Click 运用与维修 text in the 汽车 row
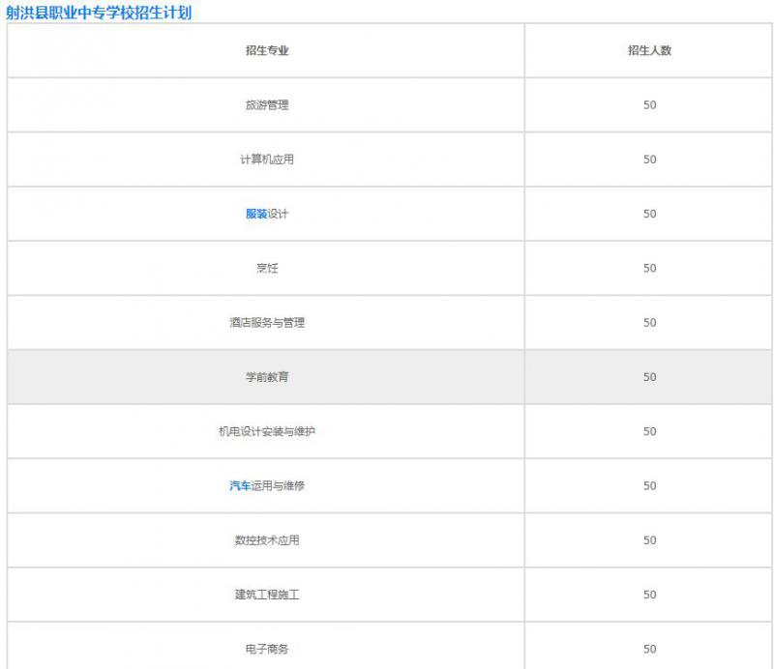Screen dimensions: 774x669 pos(278,485)
